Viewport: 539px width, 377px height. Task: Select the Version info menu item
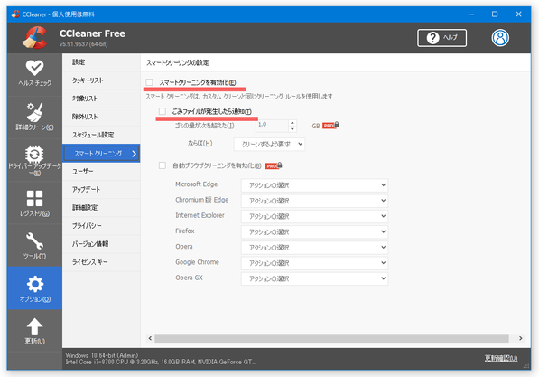101,244
